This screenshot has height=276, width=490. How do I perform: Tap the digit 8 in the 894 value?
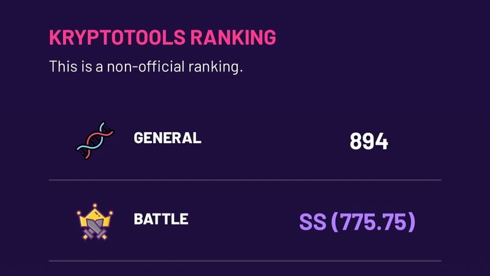356,141
